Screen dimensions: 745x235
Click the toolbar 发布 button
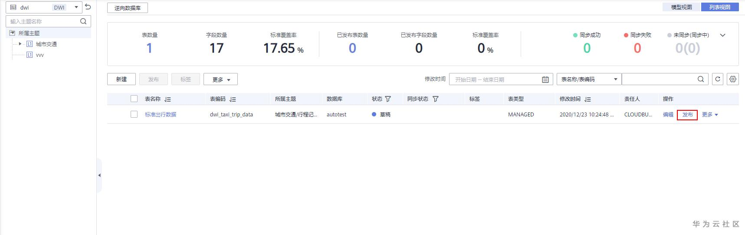coord(154,79)
